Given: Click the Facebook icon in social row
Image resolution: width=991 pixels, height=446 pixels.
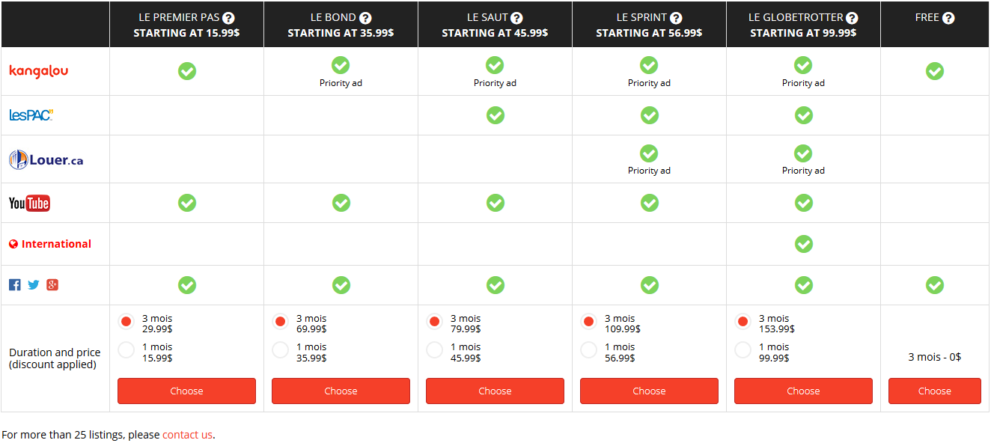Looking at the screenshot, I should pos(15,285).
